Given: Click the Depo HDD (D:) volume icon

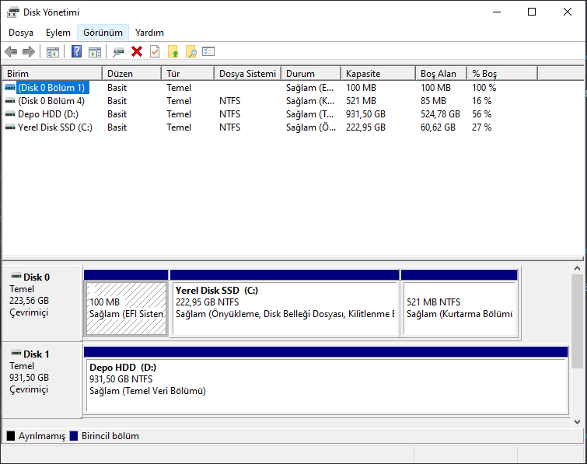Looking at the screenshot, I should pos(10,114).
